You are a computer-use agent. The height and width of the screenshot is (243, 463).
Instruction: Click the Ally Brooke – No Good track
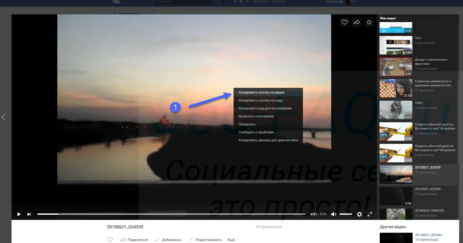(268, 2)
